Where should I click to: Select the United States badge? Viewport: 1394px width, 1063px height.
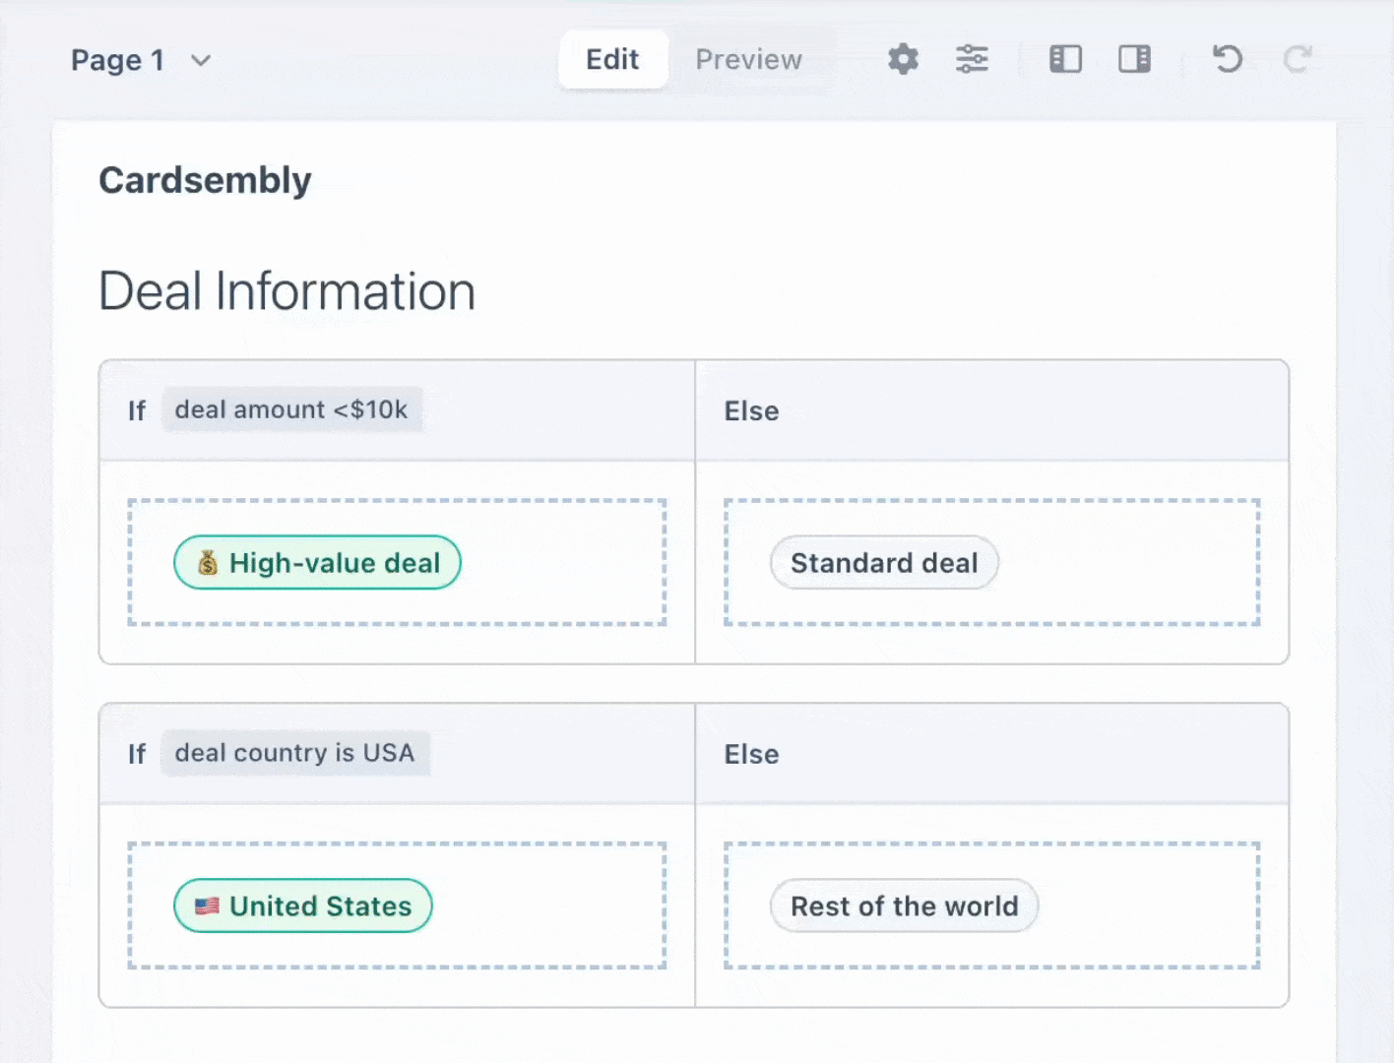point(303,906)
